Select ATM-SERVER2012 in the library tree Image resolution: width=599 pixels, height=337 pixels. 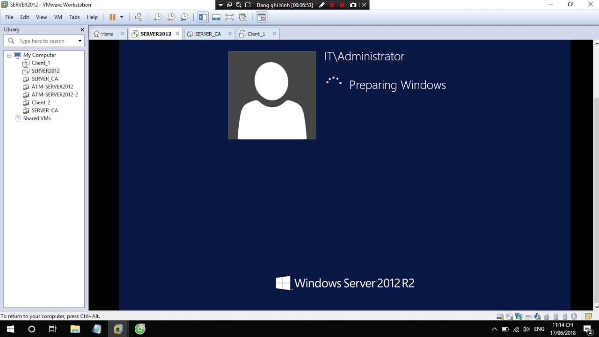pyautogui.click(x=52, y=87)
